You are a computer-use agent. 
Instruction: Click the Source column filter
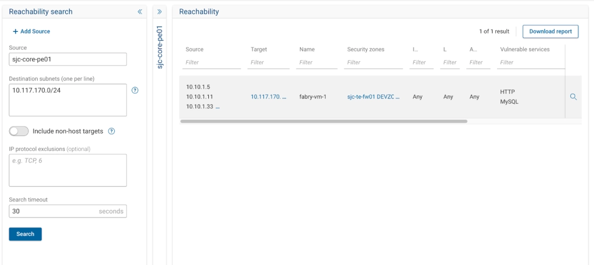coord(212,62)
